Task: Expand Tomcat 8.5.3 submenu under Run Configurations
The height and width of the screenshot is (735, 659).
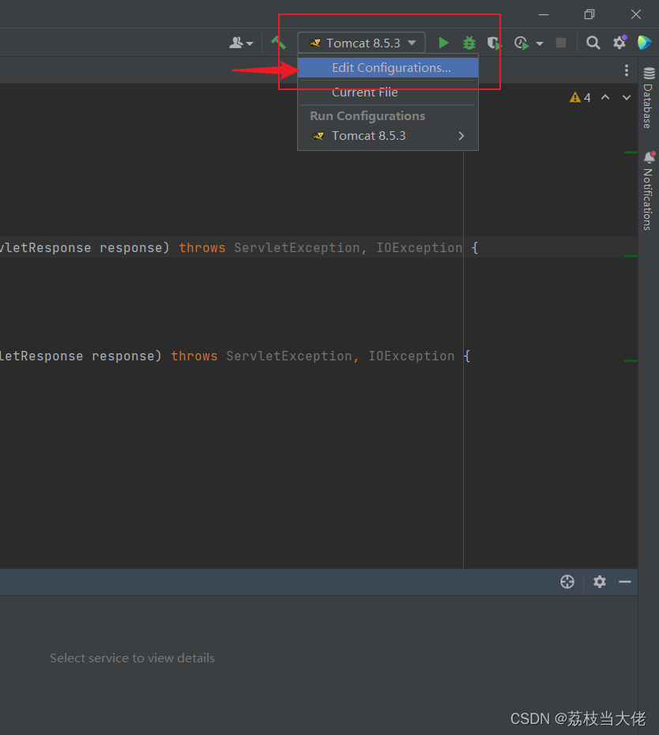Action: [388, 136]
